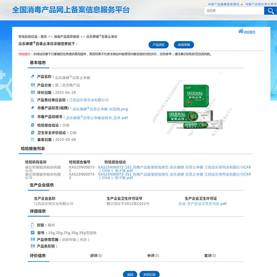The image size is (277, 277).
Task: Click the barcode icon beside 产品条形码
Action: click(33, 246)
